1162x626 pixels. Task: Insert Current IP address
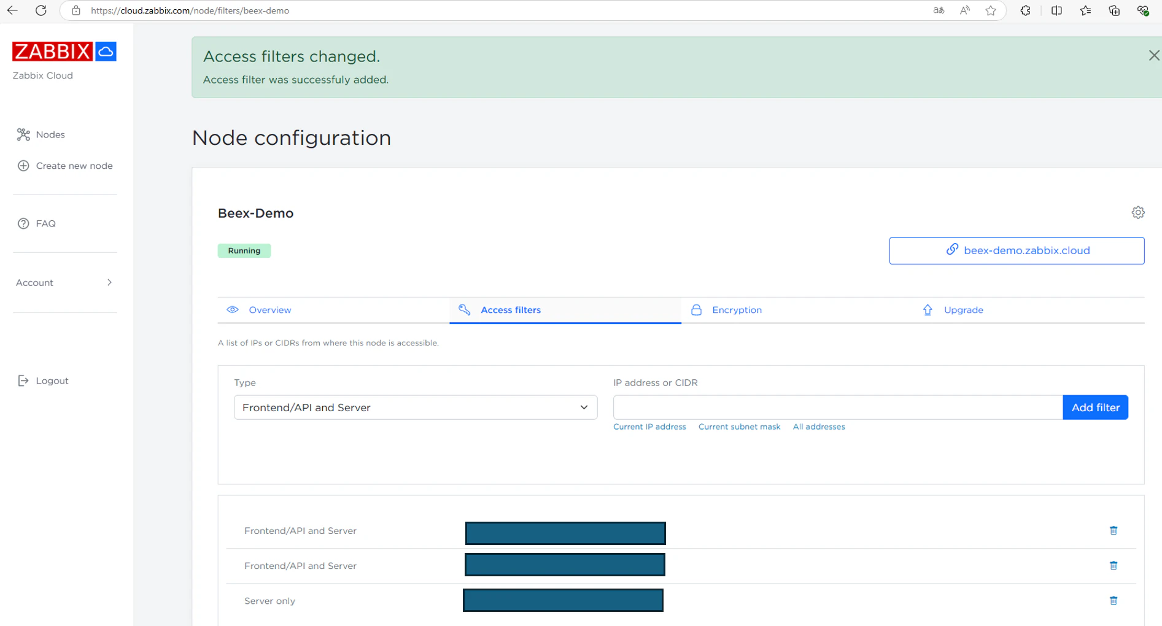(649, 427)
